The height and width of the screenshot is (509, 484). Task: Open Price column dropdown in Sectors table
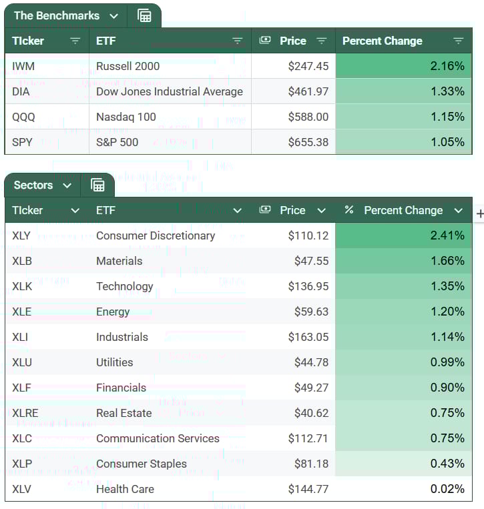tap(321, 211)
